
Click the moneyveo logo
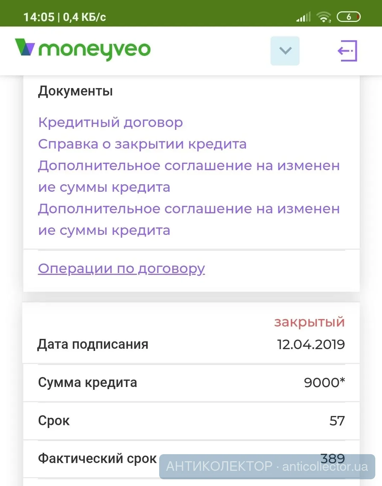(x=83, y=50)
